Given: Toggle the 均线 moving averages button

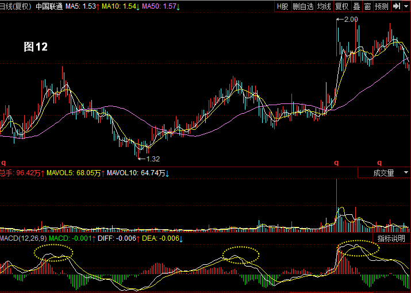Looking at the screenshot, I should (324, 6).
